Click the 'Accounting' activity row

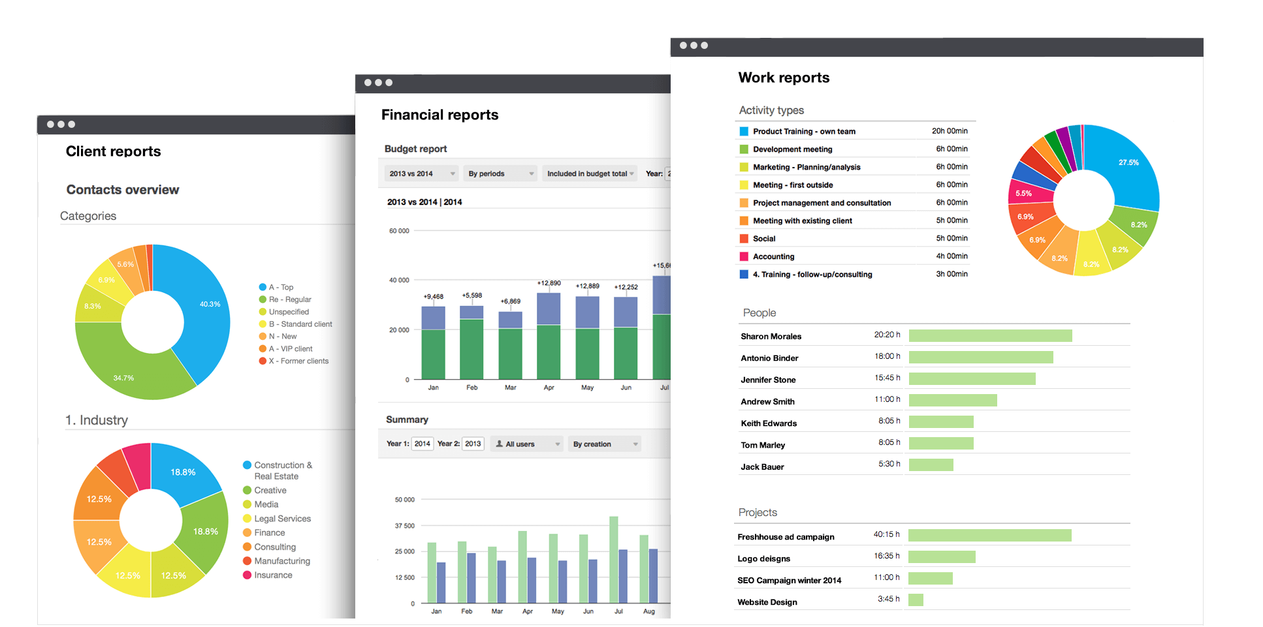pyautogui.click(x=854, y=256)
